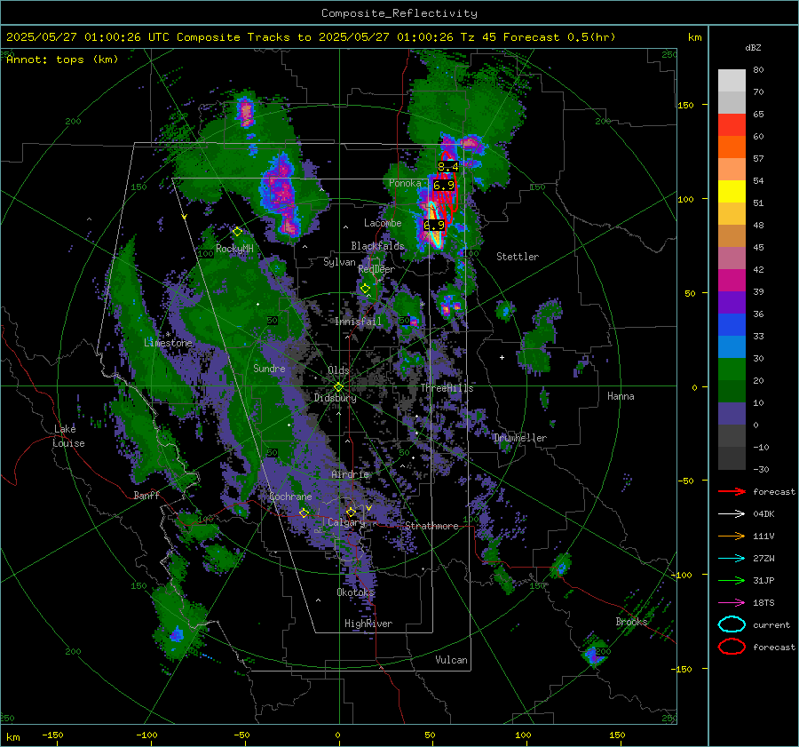Click the Banff town label
The image size is (799, 747).
pyautogui.click(x=146, y=495)
